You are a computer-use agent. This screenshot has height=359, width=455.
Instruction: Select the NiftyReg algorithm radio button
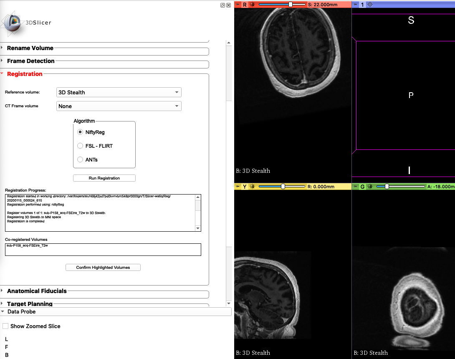click(x=80, y=132)
